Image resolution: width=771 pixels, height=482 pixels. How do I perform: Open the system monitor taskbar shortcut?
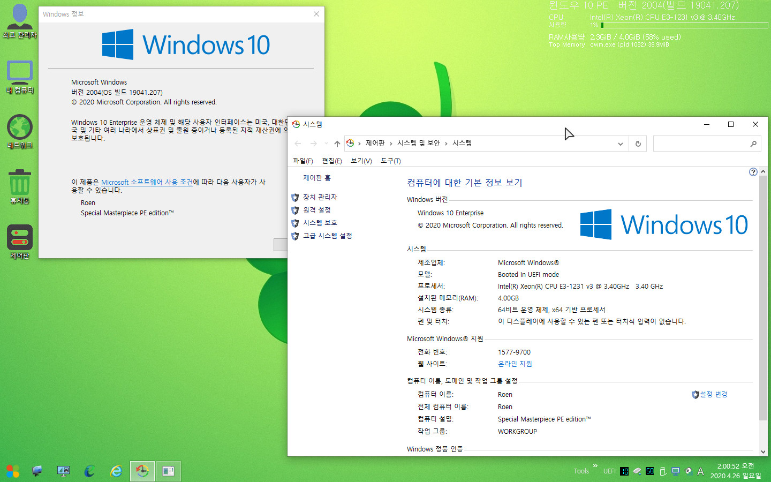coord(63,471)
